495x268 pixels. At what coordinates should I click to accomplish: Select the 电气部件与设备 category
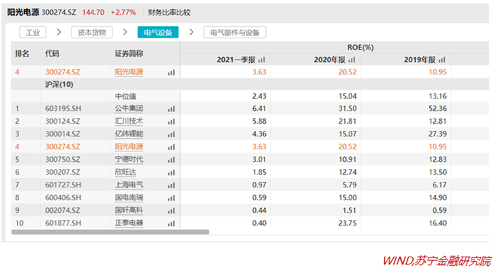[235, 33]
